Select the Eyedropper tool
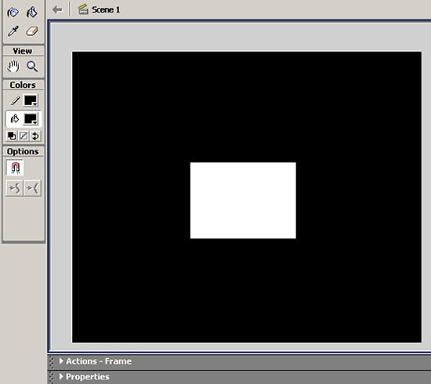 click(x=13, y=31)
